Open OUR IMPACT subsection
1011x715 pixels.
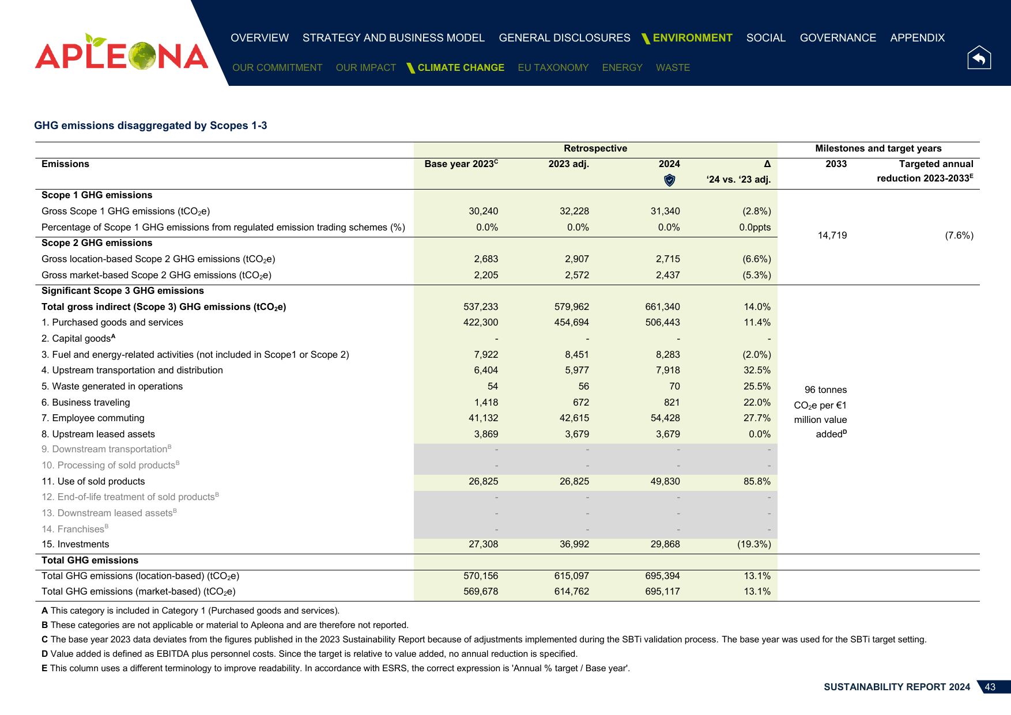click(x=366, y=67)
